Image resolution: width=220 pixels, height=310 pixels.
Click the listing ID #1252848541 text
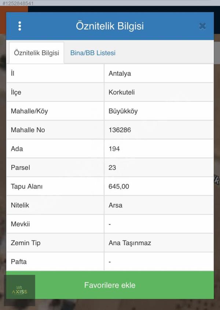coord(18,3)
